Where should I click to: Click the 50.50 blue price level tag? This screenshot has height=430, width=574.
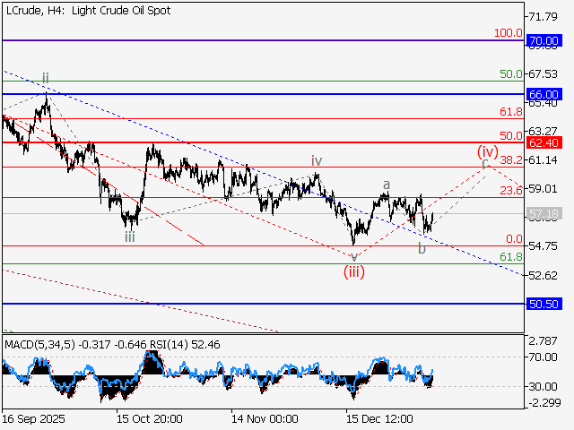(544, 305)
